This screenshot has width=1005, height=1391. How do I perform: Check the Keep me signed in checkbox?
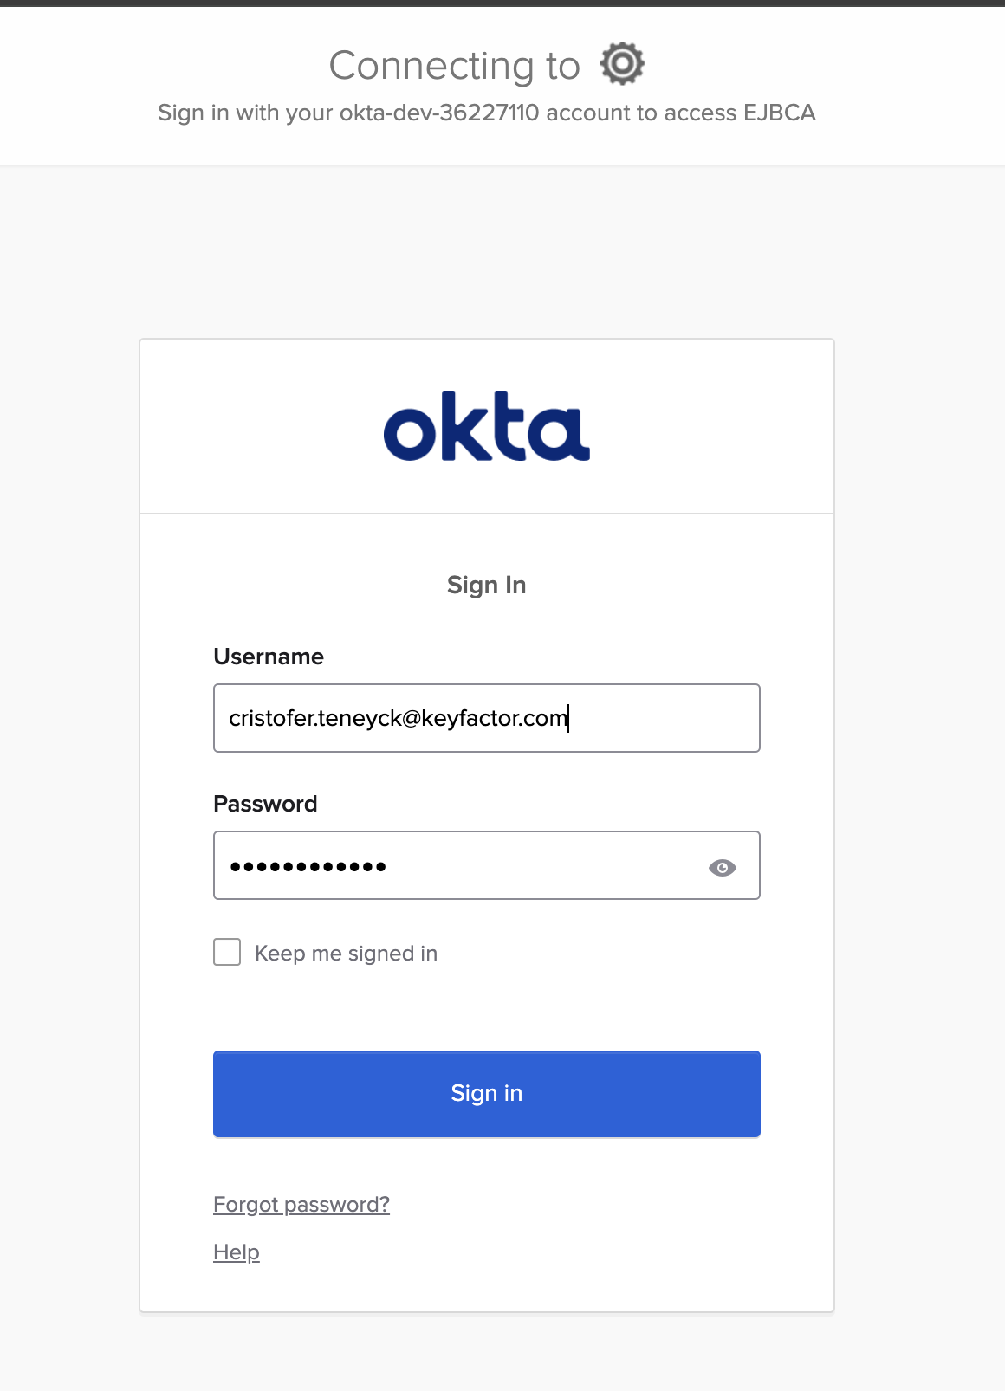coord(227,952)
